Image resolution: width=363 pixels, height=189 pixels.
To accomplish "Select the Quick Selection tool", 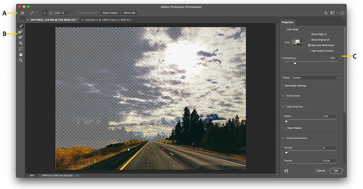I will pyautogui.click(x=21, y=26).
